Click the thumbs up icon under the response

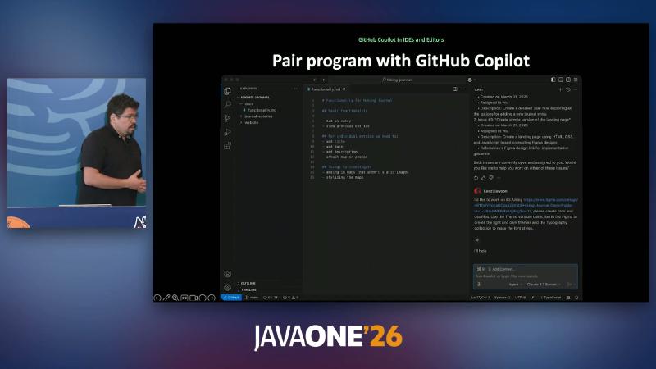pyautogui.click(x=484, y=178)
